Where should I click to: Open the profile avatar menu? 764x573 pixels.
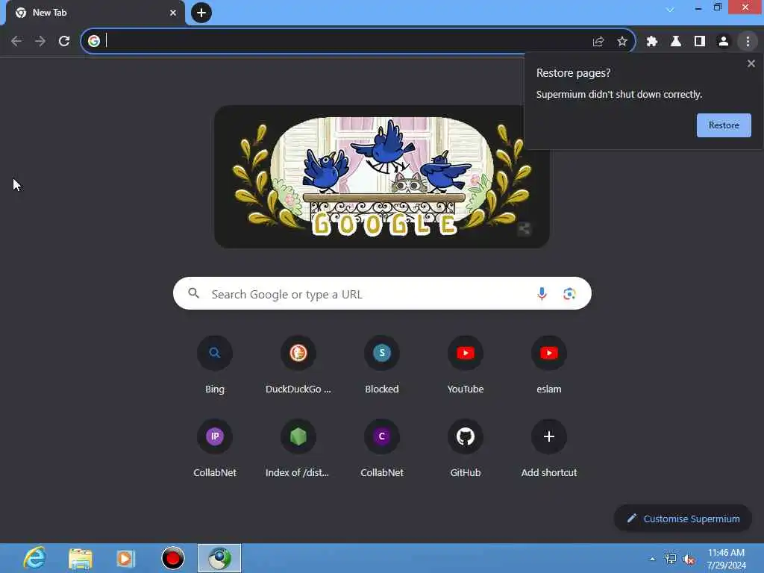coord(724,42)
